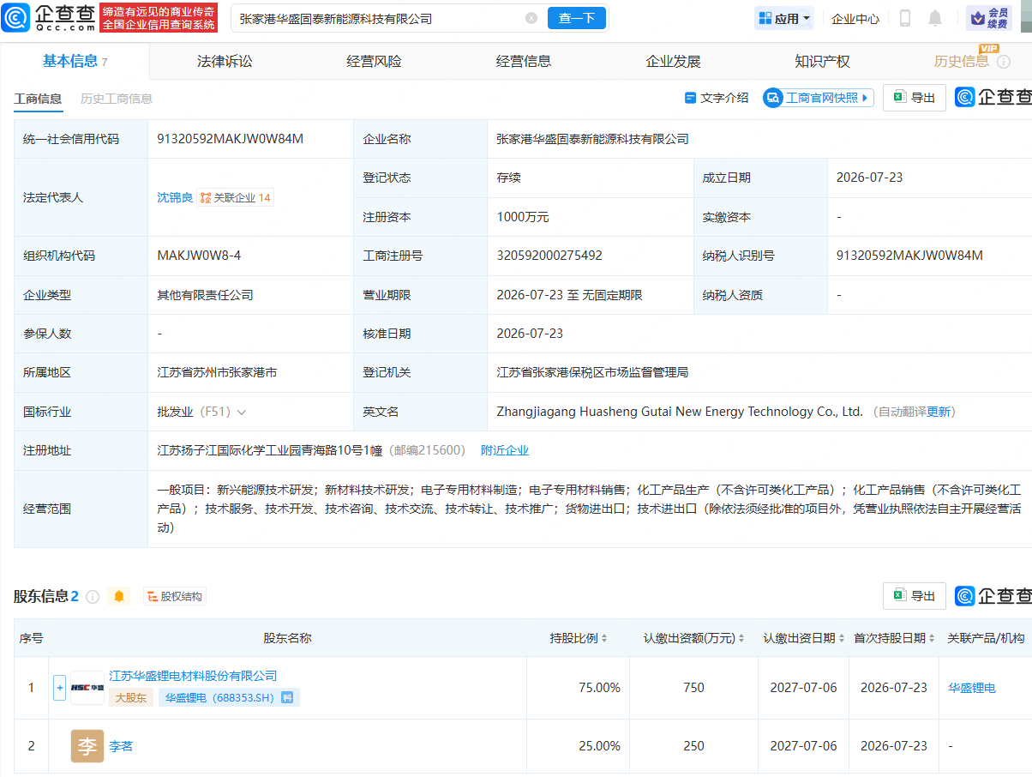Open the mobile phone icon in header

(x=905, y=18)
